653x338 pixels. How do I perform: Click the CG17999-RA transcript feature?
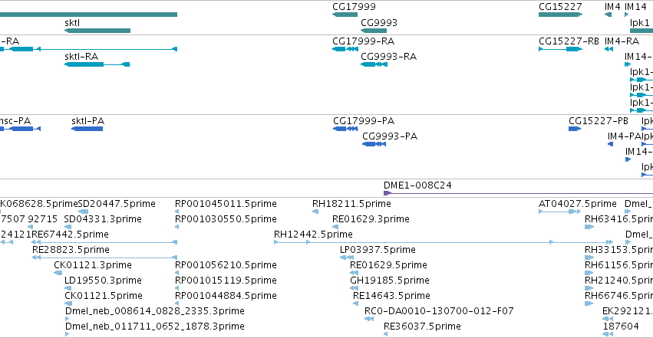coord(345,49)
